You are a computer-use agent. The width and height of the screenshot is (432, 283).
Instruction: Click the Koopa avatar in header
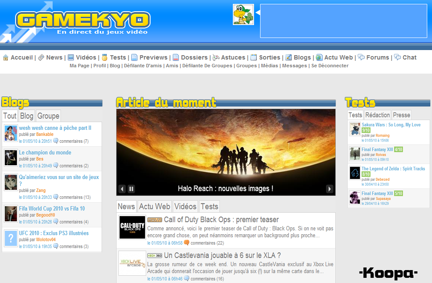(x=243, y=15)
